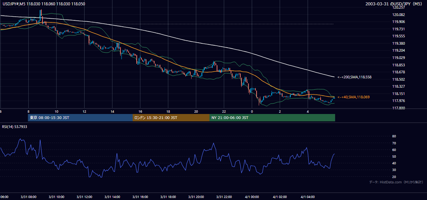Click the 3/31 12:00 bottom time label
The width and height of the screenshot is (427, 200).
click(84, 197)
